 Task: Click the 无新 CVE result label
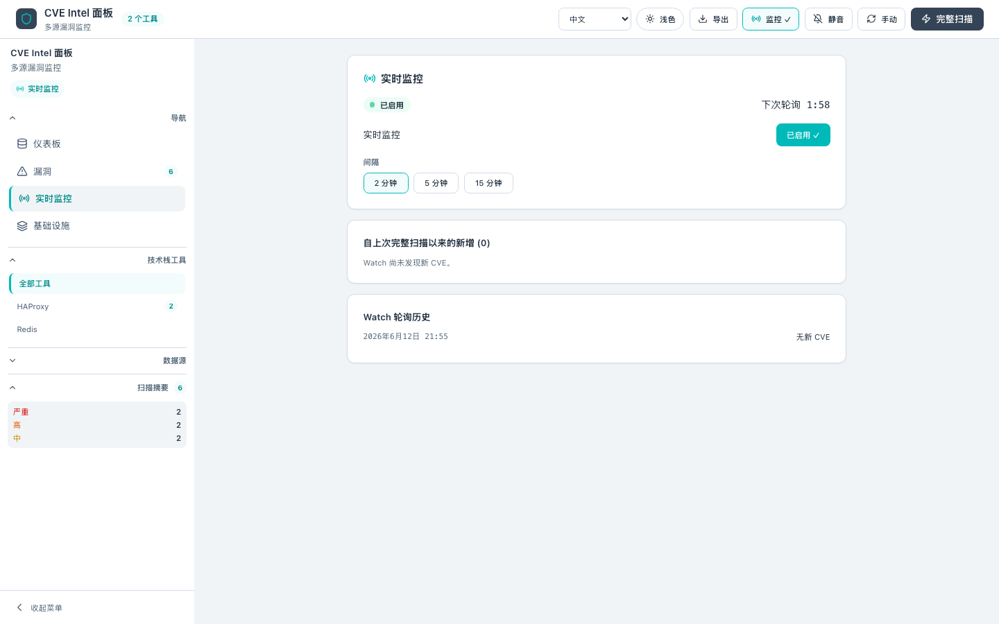tap(813, 337)
